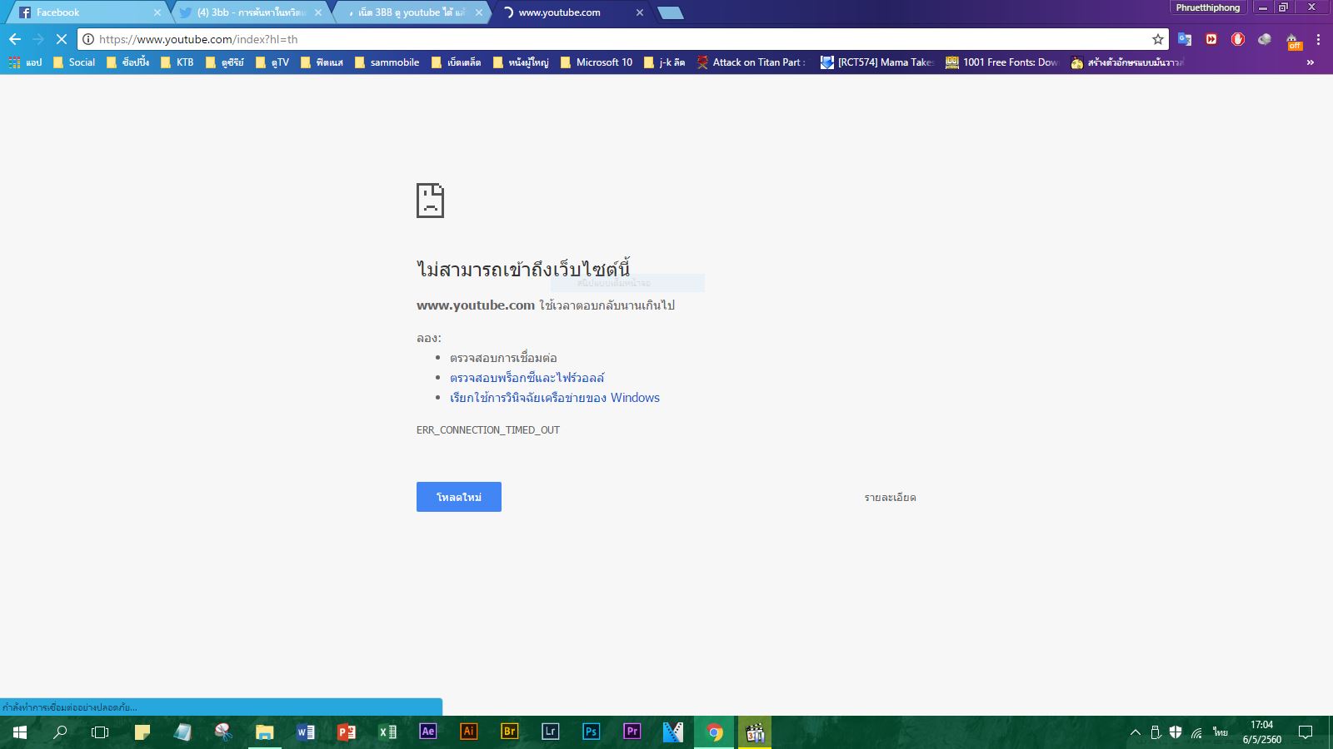
Task: Click the ERR_CONNECTION_TIMED_OUT error code text
Action: coord(488,430)
